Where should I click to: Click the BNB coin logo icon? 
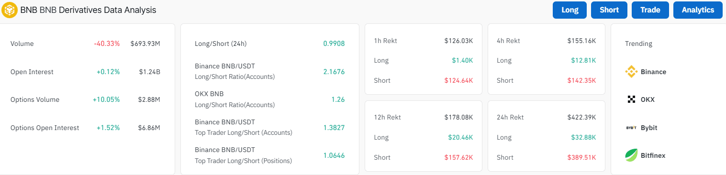10,10
